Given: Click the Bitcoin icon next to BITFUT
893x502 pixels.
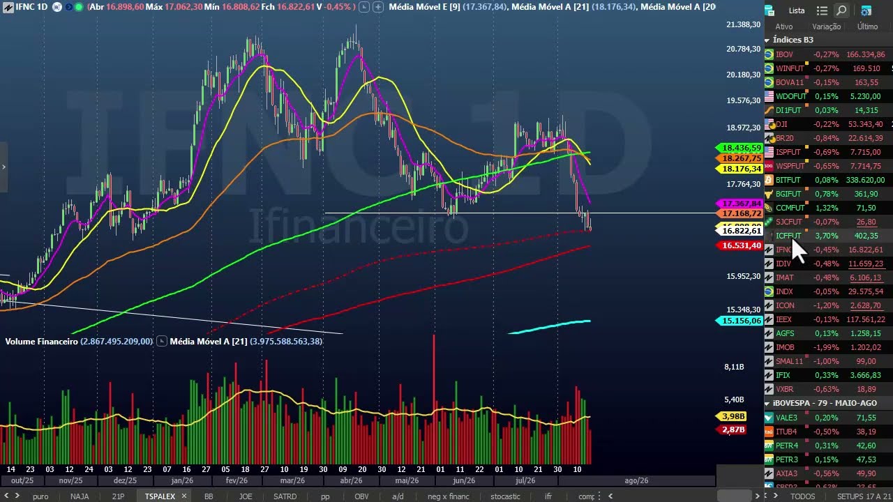Looking at the screenshot, I should click(769, 180).
